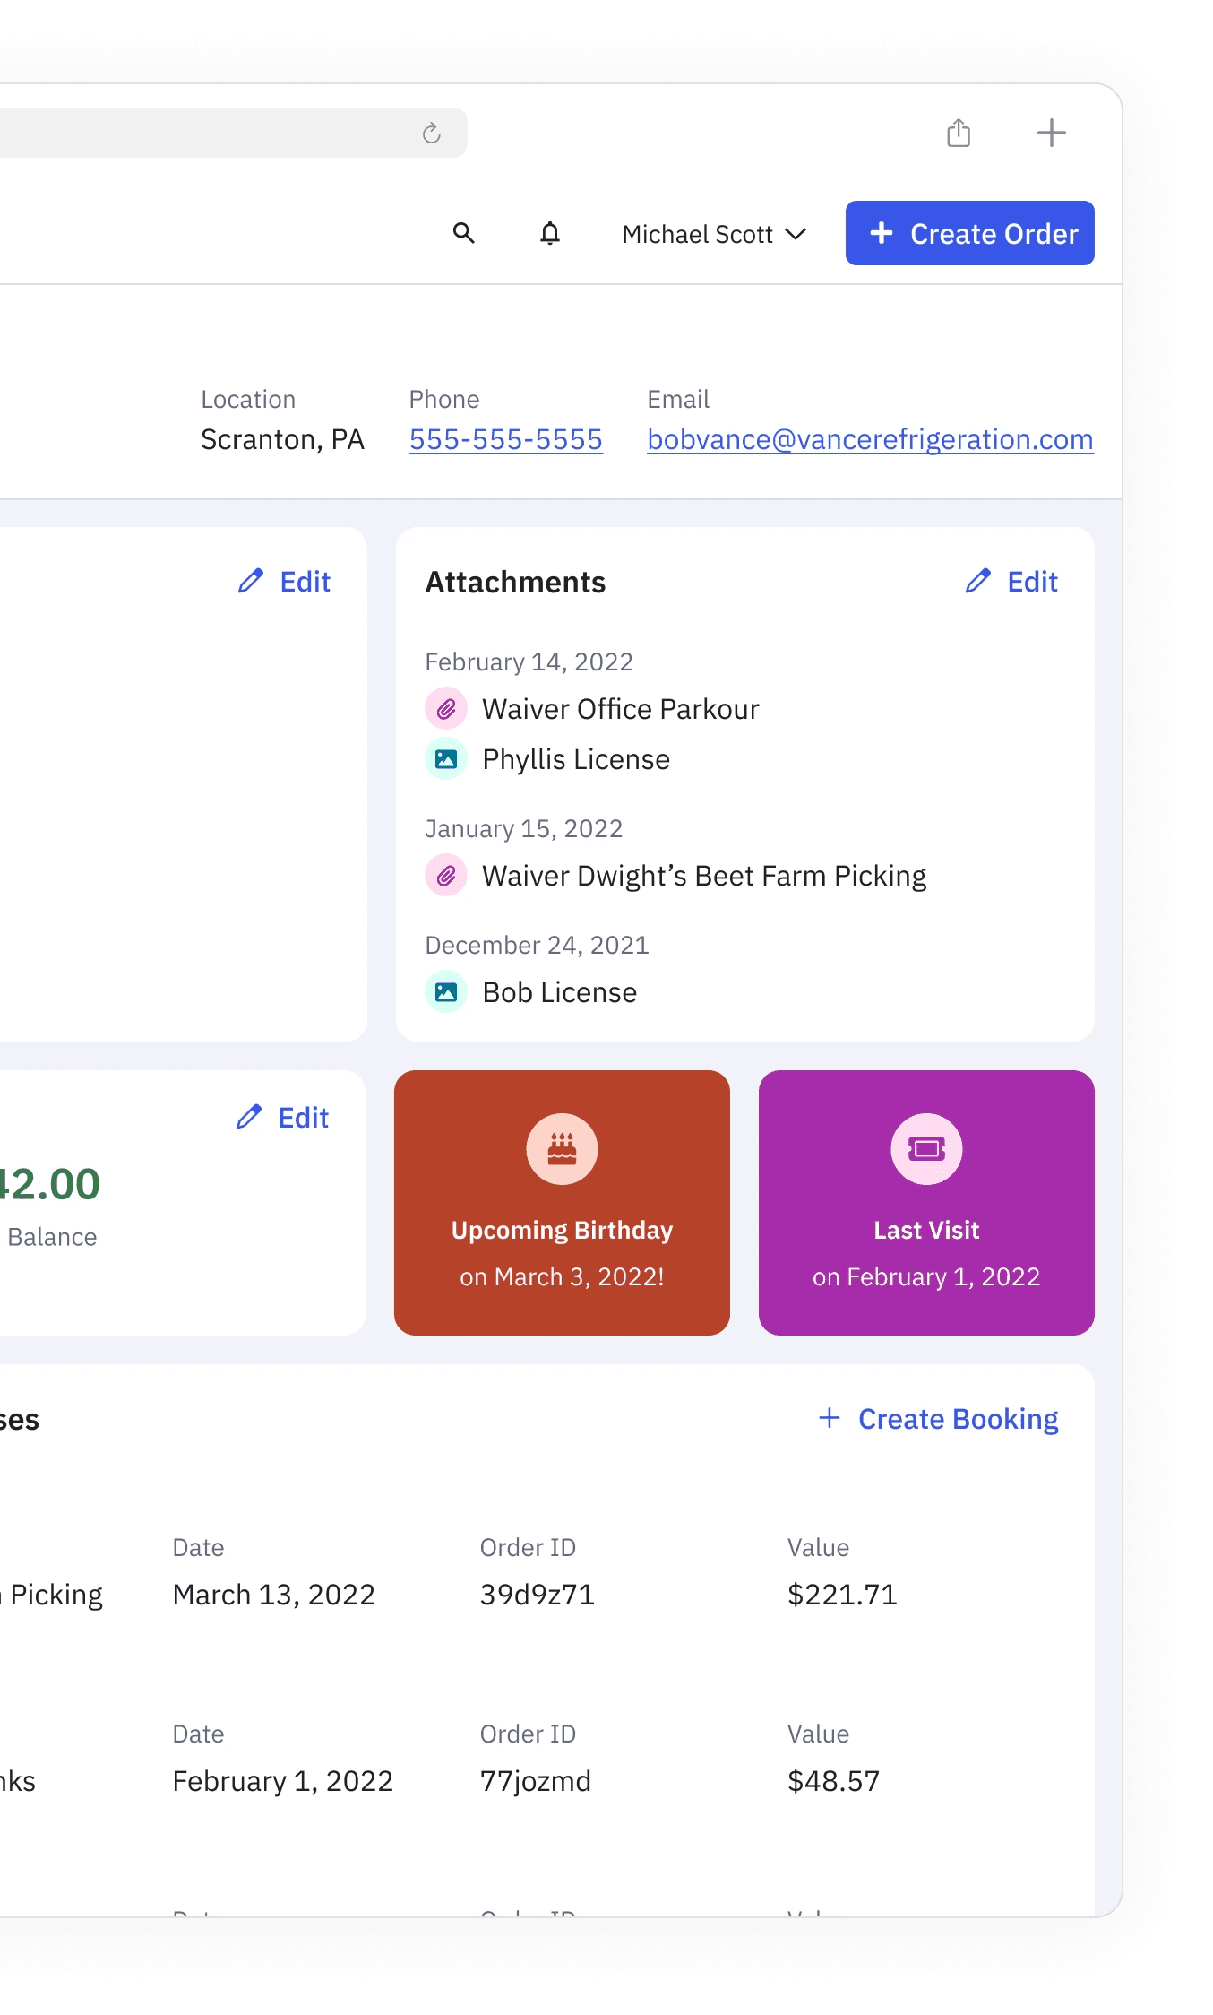Click paperclip icon beside Waiver Office Parkour

coord(446,709)
